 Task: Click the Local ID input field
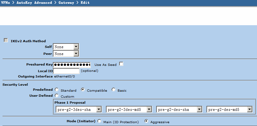[66, 71]
